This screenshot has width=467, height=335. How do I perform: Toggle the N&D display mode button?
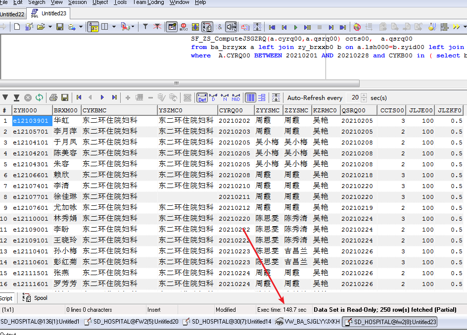pyautogui.click(x=236, y=97)
